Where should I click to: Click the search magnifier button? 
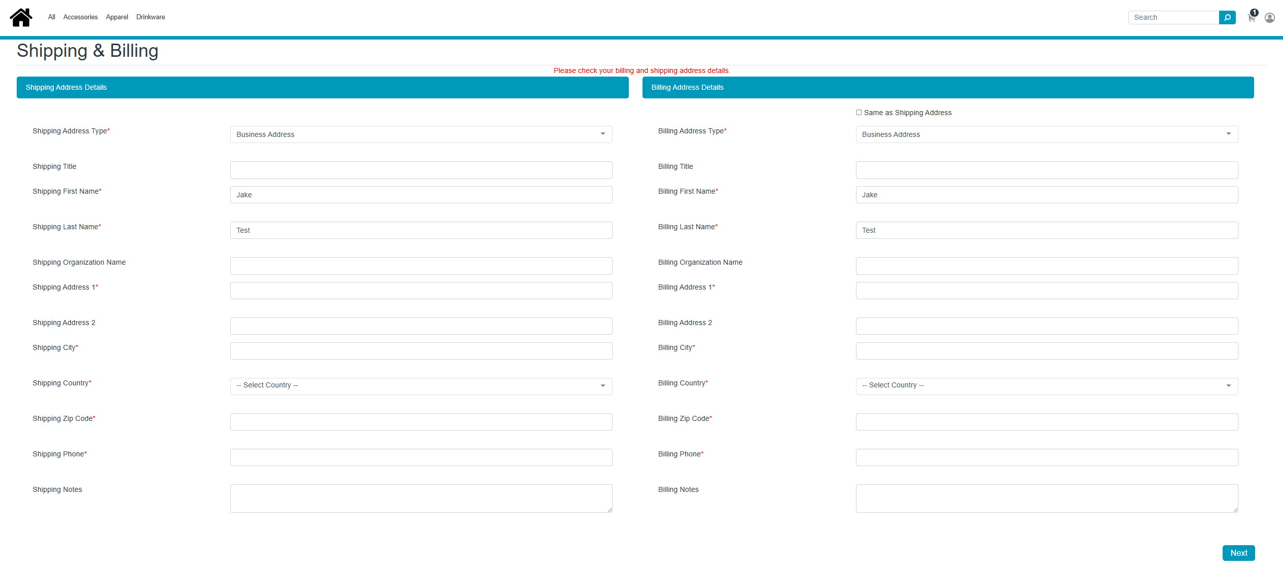pos(1227,17)
